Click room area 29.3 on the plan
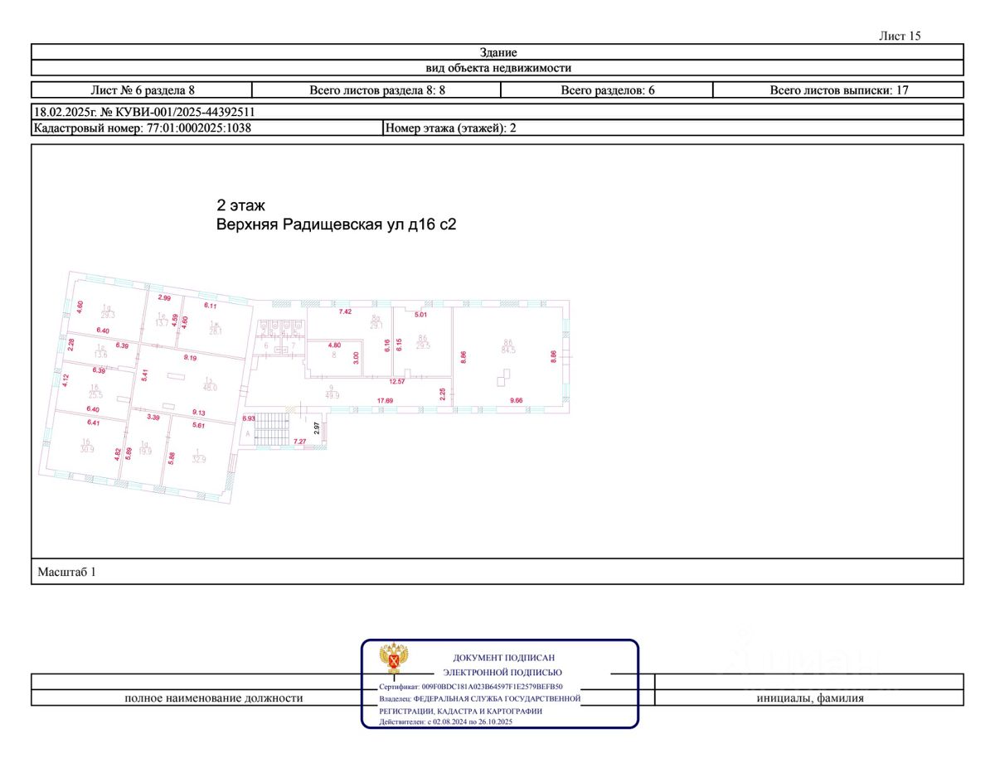Image resolution: width=995 pixels, height=768 pixels. (x=108, y=315)
